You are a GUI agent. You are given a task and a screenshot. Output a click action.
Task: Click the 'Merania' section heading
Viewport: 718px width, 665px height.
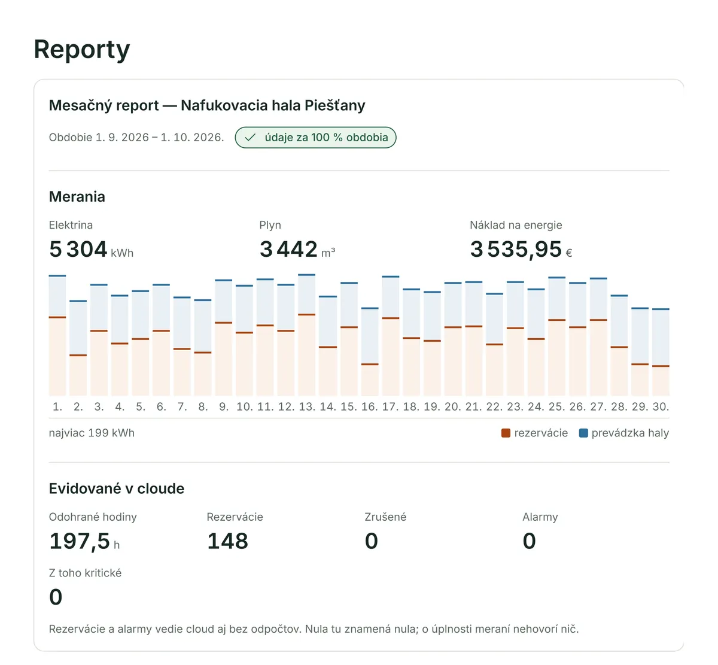coord(77,196)
